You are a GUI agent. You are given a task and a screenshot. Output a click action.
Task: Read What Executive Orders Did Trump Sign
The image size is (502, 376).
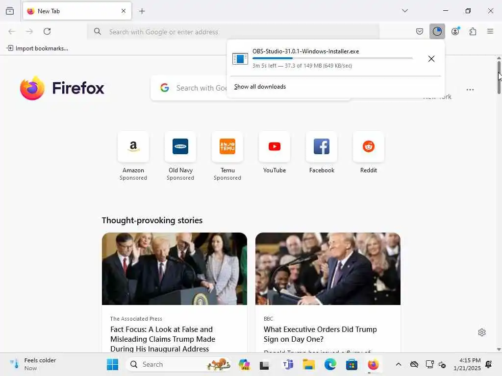click(320, 334)
